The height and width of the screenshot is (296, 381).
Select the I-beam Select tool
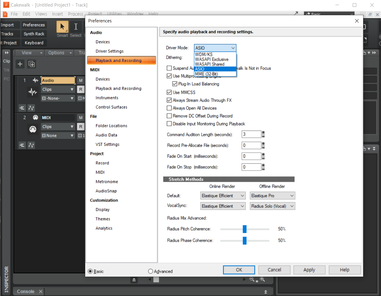tap(76, 27)
